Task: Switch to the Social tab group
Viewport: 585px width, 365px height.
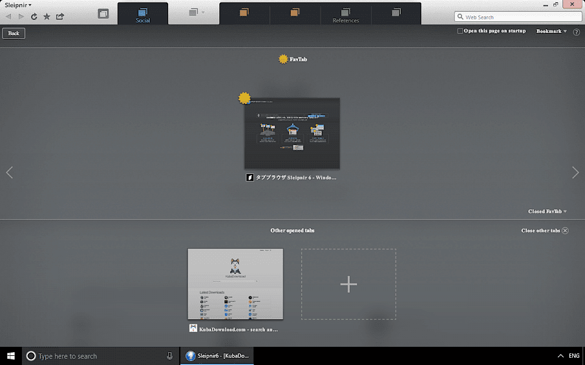Action: 143,14
